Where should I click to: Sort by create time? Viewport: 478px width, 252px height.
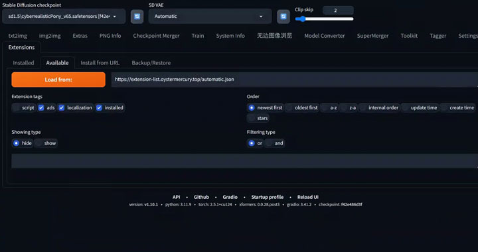click(457, 107)
